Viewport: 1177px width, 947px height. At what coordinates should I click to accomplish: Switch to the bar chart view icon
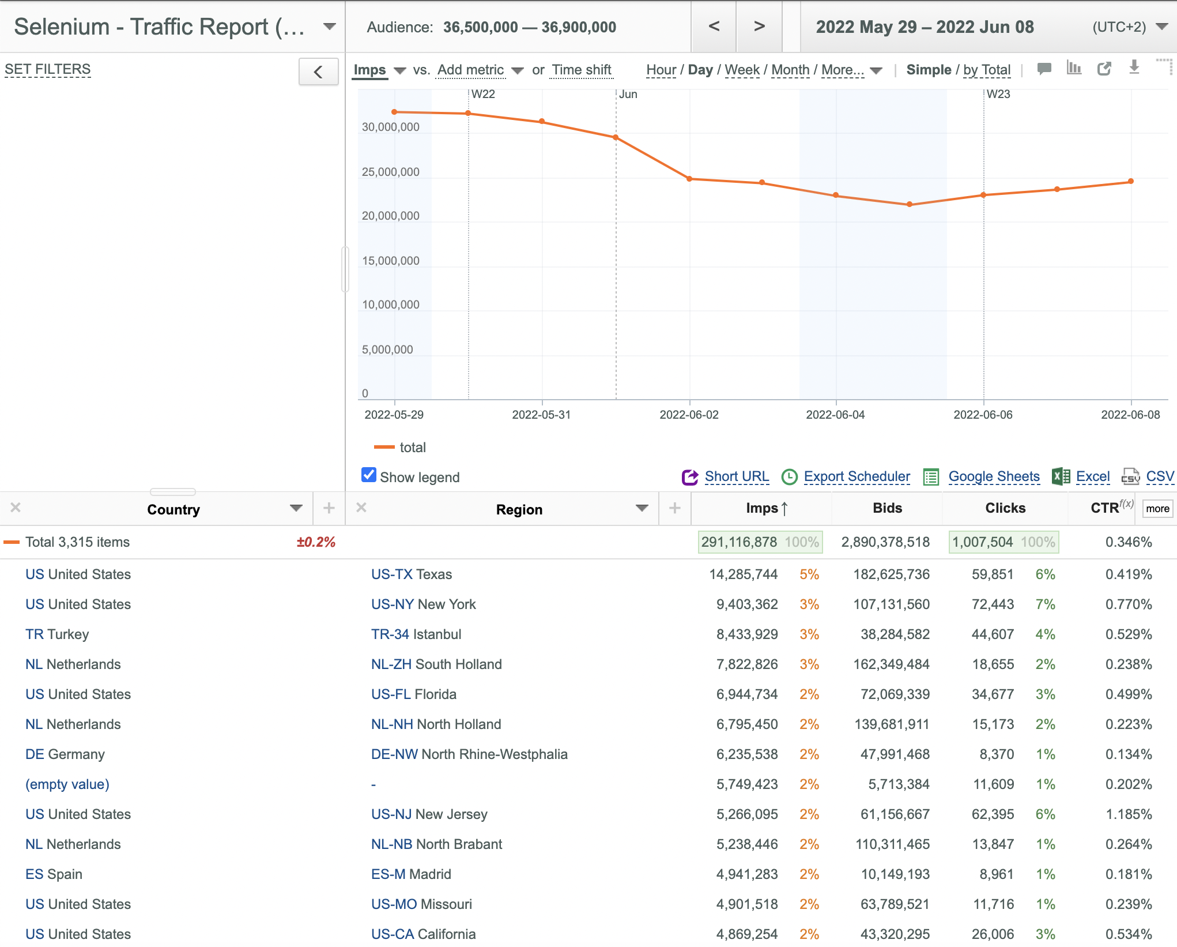pos(1074,68)
